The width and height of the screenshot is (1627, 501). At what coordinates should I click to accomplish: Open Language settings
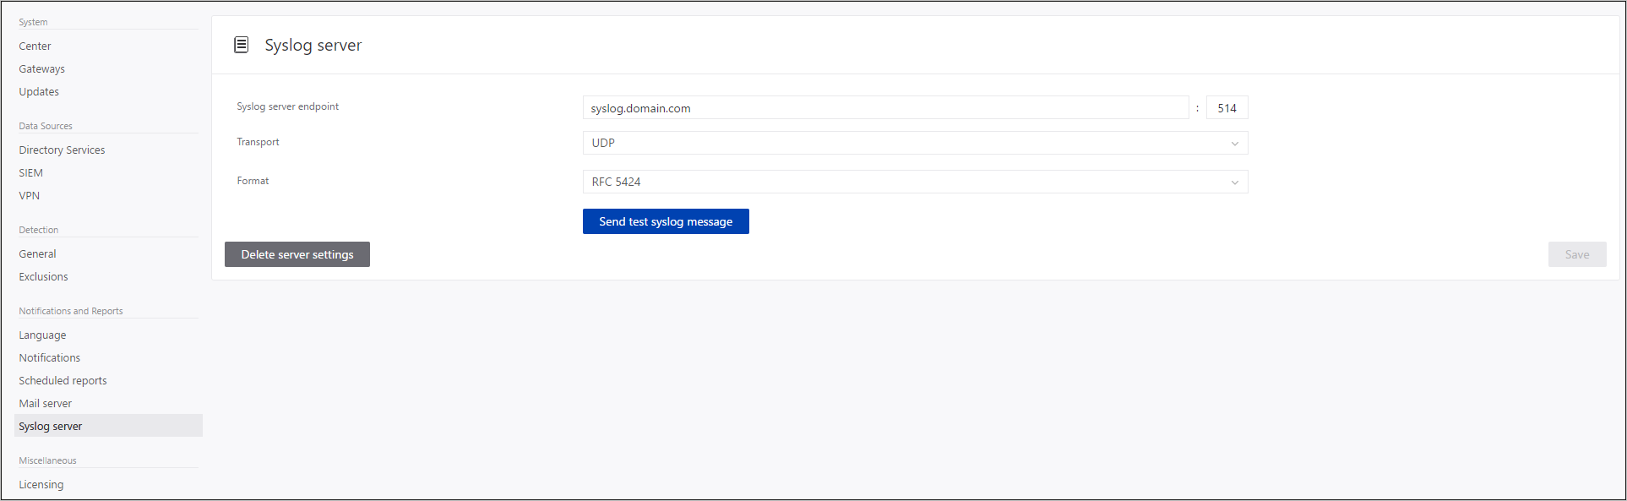pos(42,335)
